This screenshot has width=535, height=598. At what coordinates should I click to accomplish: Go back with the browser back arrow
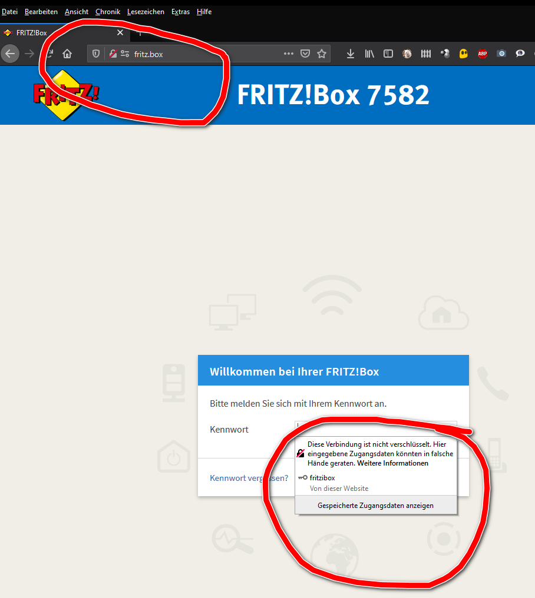coord(10,54)
